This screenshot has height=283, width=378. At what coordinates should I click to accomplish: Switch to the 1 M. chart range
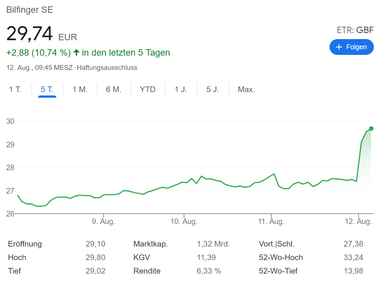pyautogui.click(x=80, y=89)
